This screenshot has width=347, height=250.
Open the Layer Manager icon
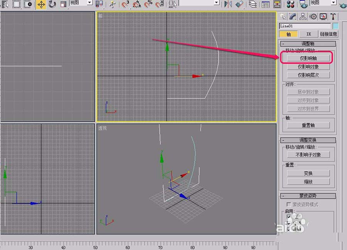tap(253, 4)
